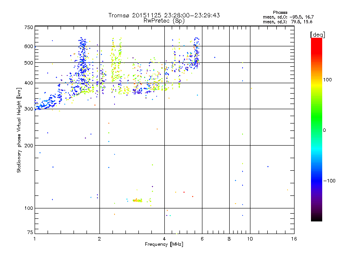Click the 'Phases' header label
This screenshot has width=346, height=260.
click(280, 13)
